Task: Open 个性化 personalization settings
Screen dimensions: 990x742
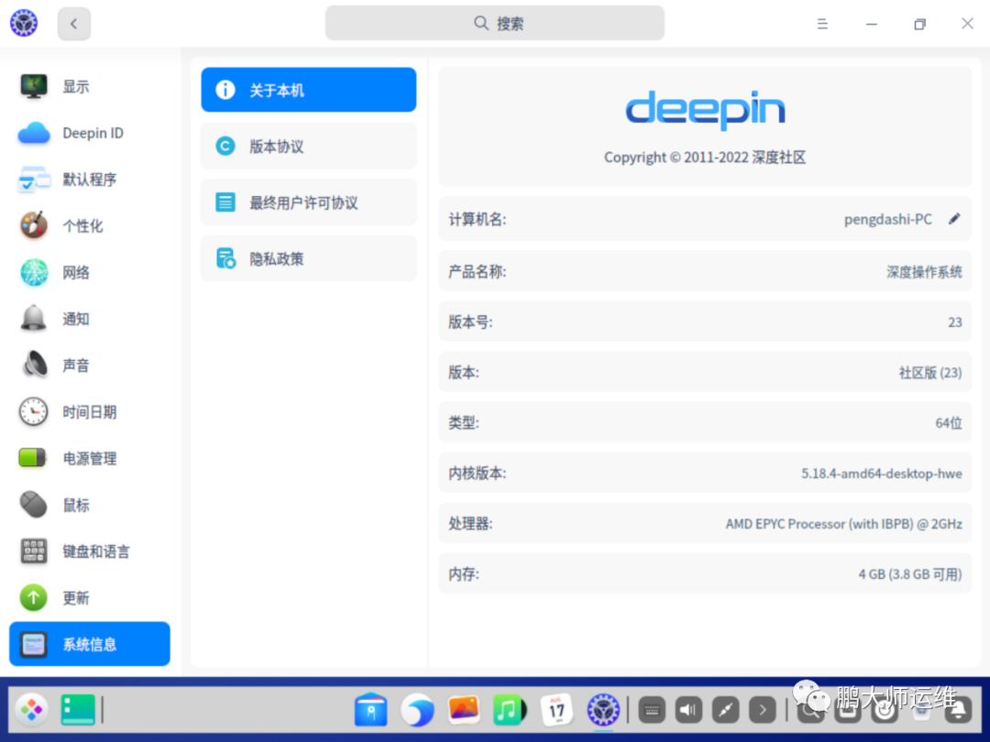Action: click(90, 226)
